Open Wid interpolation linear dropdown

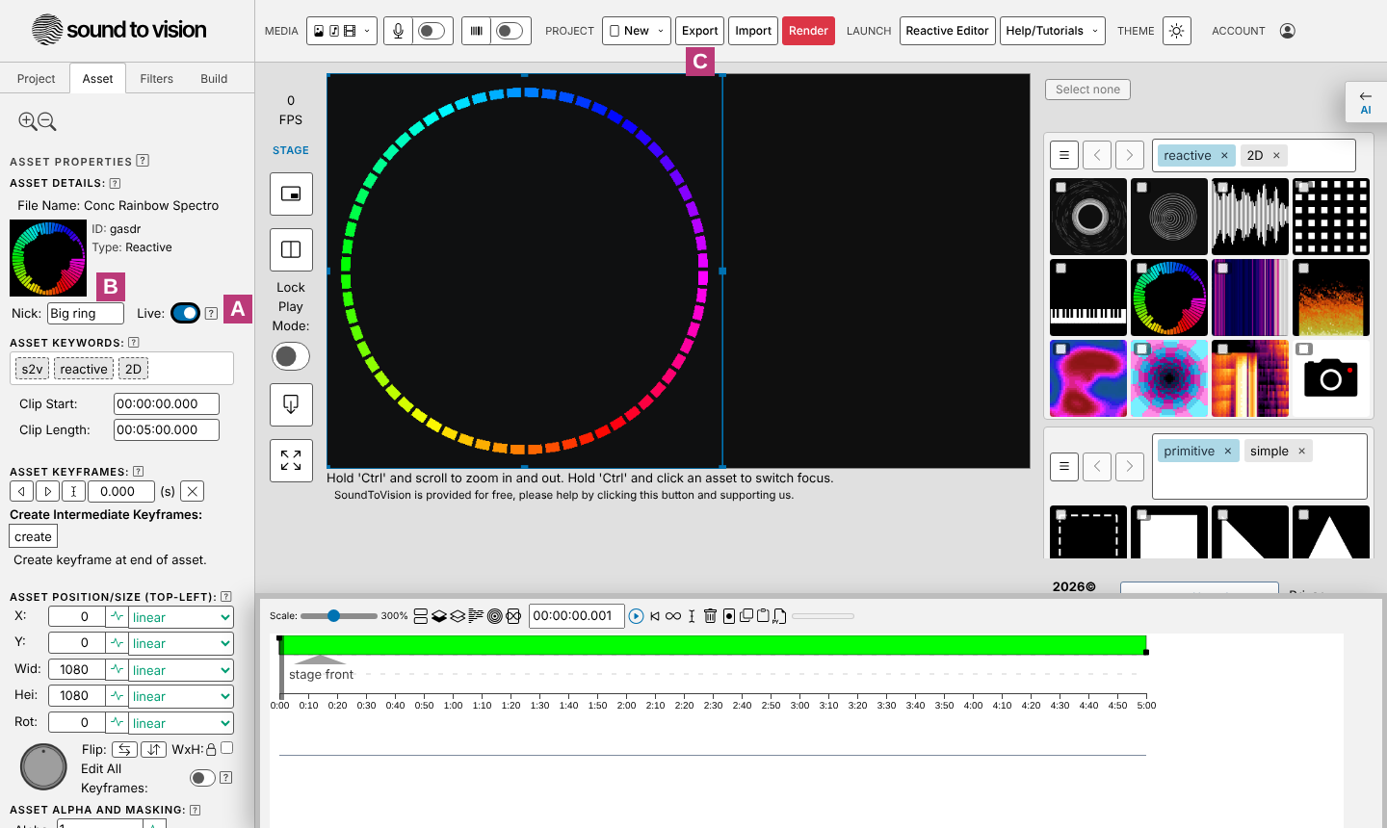[x=181, y=670]
